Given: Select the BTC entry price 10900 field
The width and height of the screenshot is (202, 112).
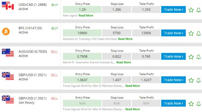Looking at the screenshot, I should click(82, 33).
